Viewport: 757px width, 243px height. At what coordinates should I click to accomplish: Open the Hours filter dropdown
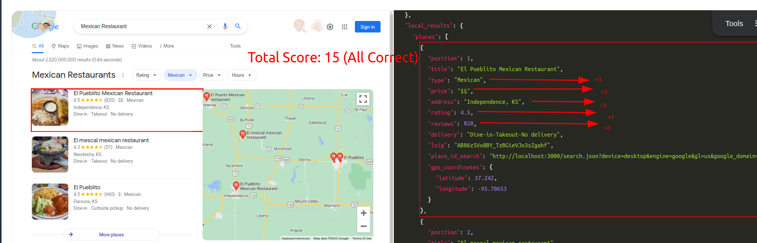tap(242, 75)
